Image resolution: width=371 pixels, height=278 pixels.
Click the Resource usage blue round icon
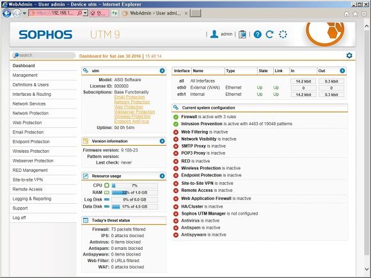point(162,176)
